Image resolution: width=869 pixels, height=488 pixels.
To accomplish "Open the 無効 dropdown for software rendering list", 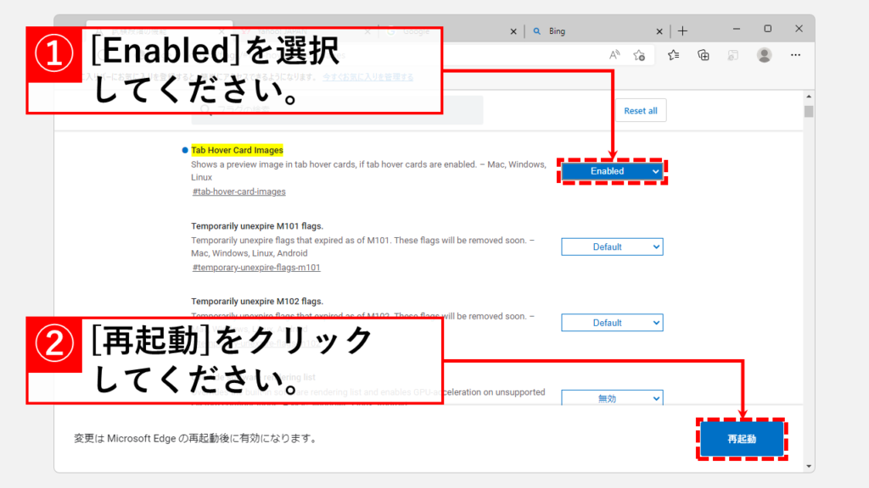I will point(612,397).
